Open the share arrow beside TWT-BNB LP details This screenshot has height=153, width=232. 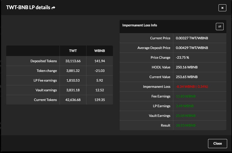pos(53,8)
